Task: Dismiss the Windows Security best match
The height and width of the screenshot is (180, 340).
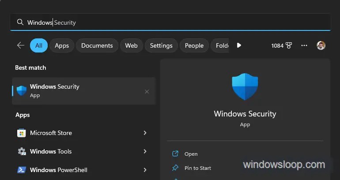Action: pyautogui.click(x=147, y=91)
